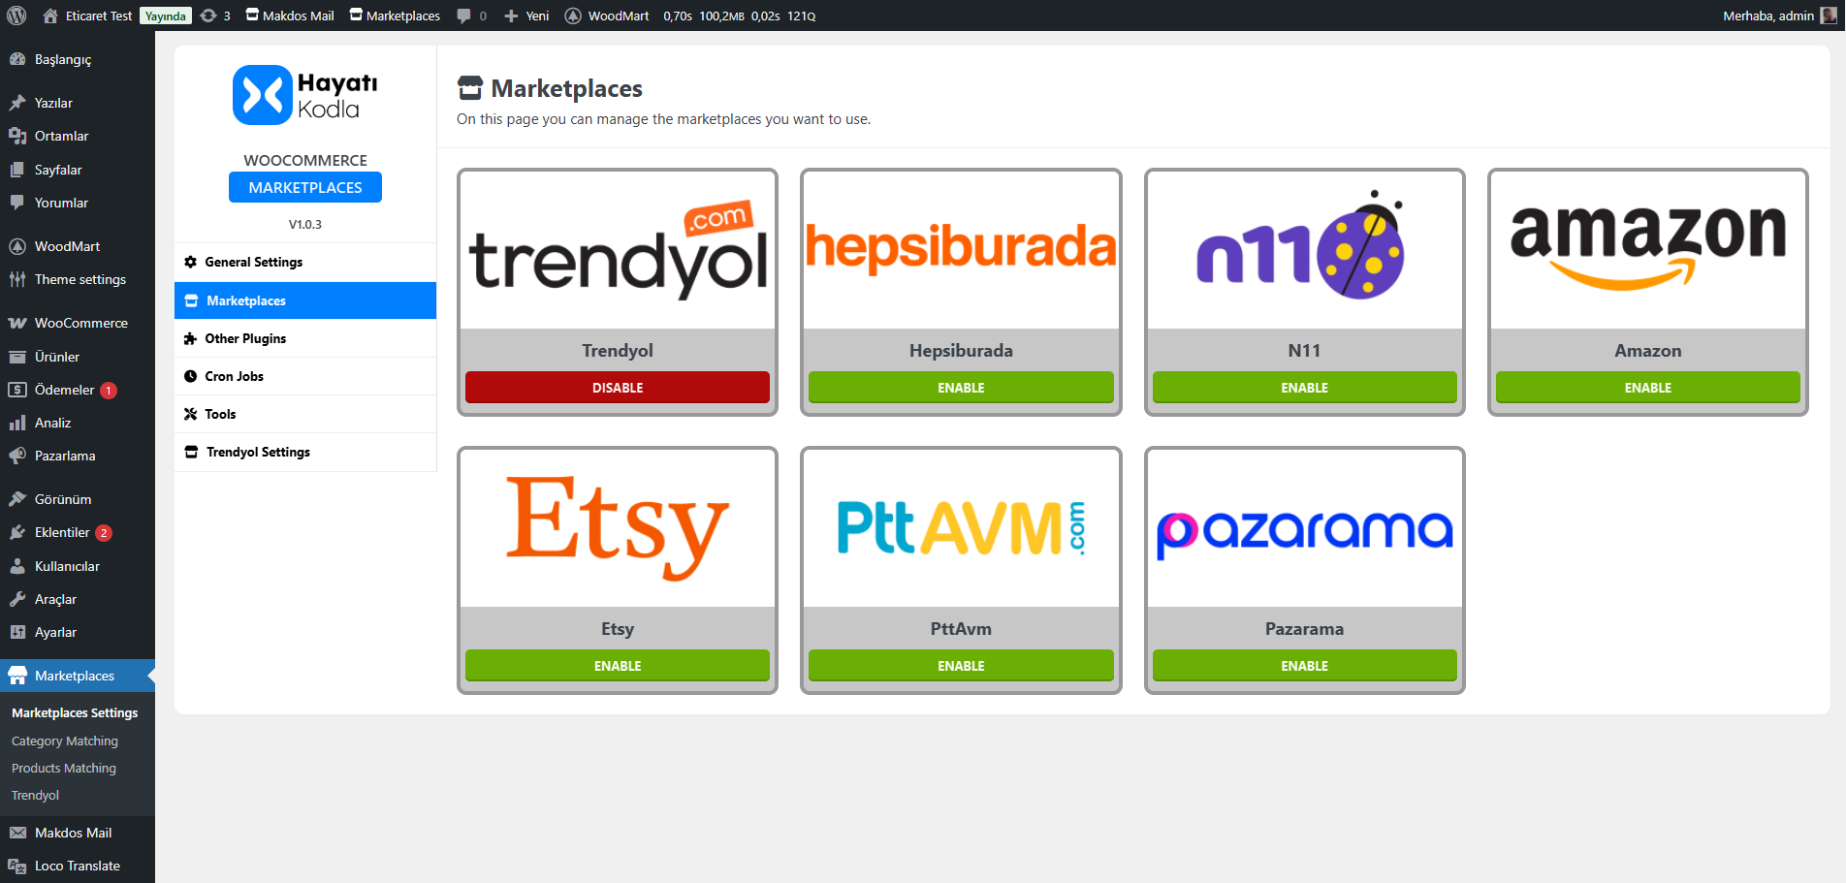Open General Settings in plugin menu
Viewport: 1846px width, 883px height.
pyautogui.click(x=305, y=262)
